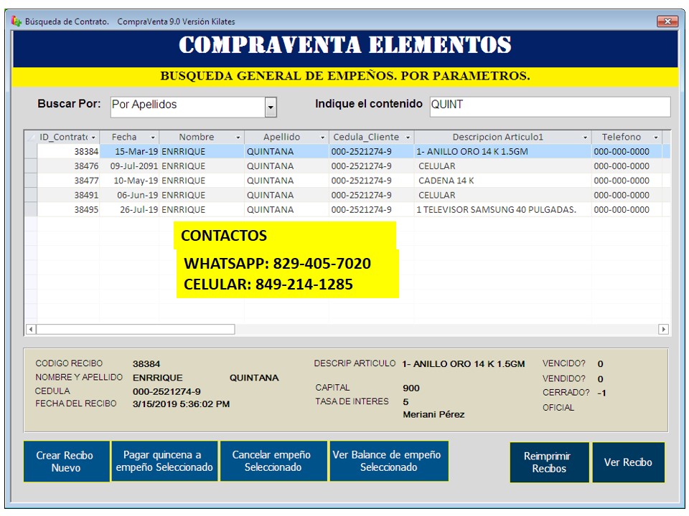Select row selector for contract 38384

(x=31, y=151)
